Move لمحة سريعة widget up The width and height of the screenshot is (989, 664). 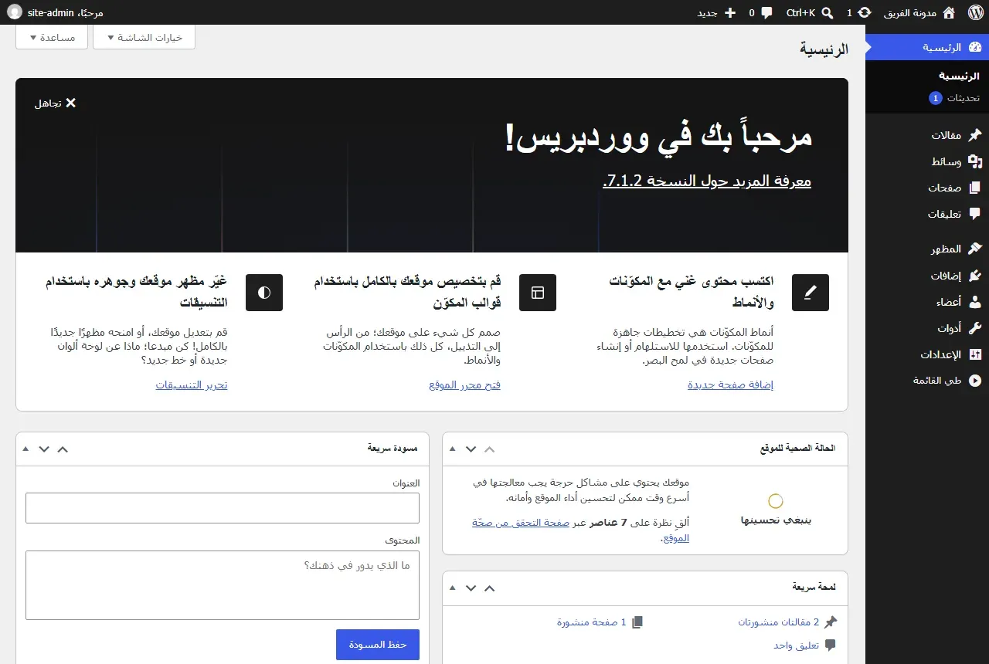click(x=489, y=588)
